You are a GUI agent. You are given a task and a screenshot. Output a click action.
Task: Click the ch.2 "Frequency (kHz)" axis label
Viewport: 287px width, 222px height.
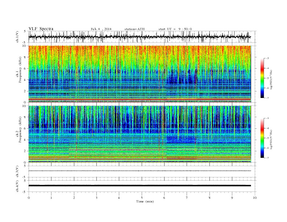pyautogui.click(x=20, y=130)
